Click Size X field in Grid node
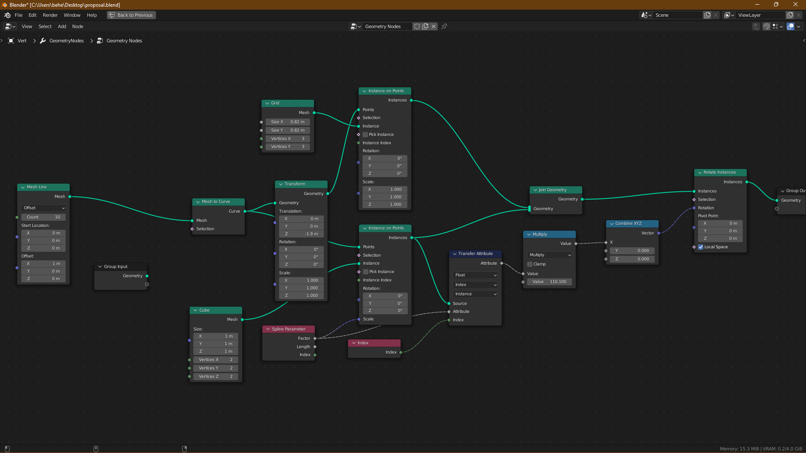The width and height of the screenshot is (806, 453). [288, 122]
